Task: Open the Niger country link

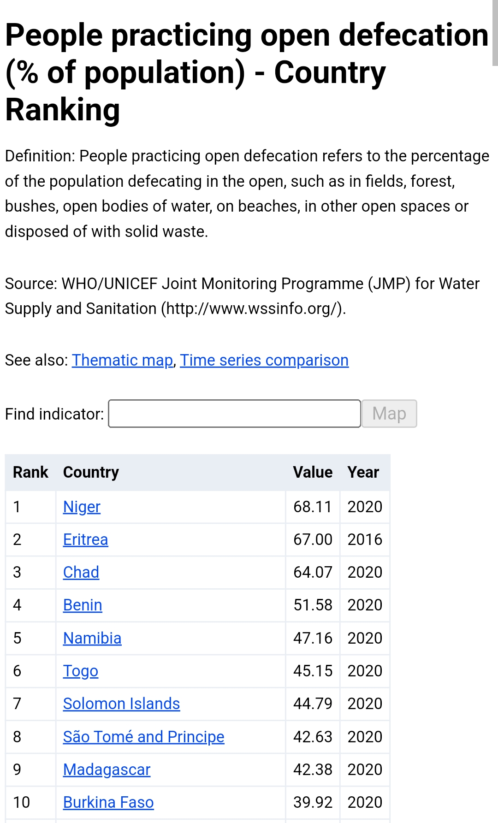Action: (x=82, y=507)
